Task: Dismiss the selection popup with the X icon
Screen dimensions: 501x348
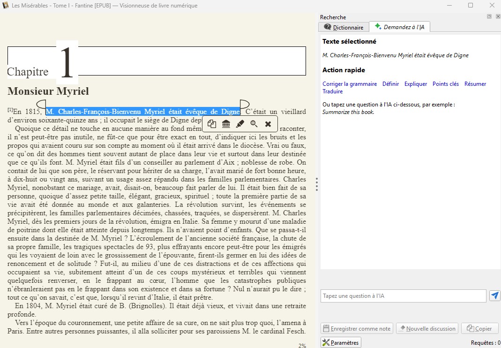Action: [268, 124]
